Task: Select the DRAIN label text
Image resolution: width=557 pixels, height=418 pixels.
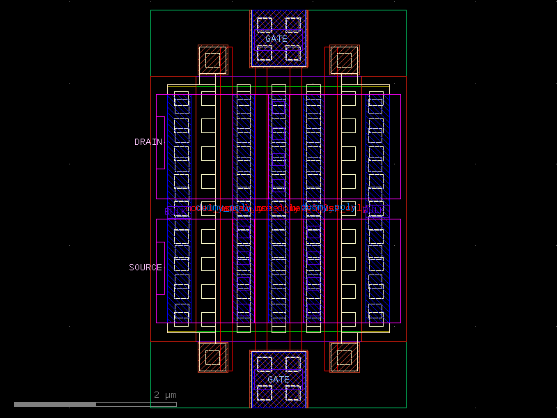Action: point(149,141)
